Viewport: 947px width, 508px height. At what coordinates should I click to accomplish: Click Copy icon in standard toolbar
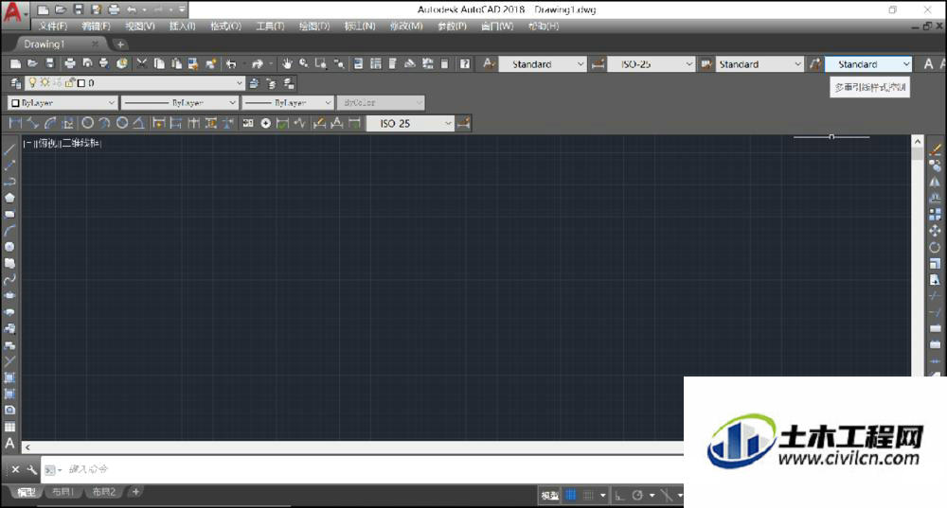click(159, 63)
